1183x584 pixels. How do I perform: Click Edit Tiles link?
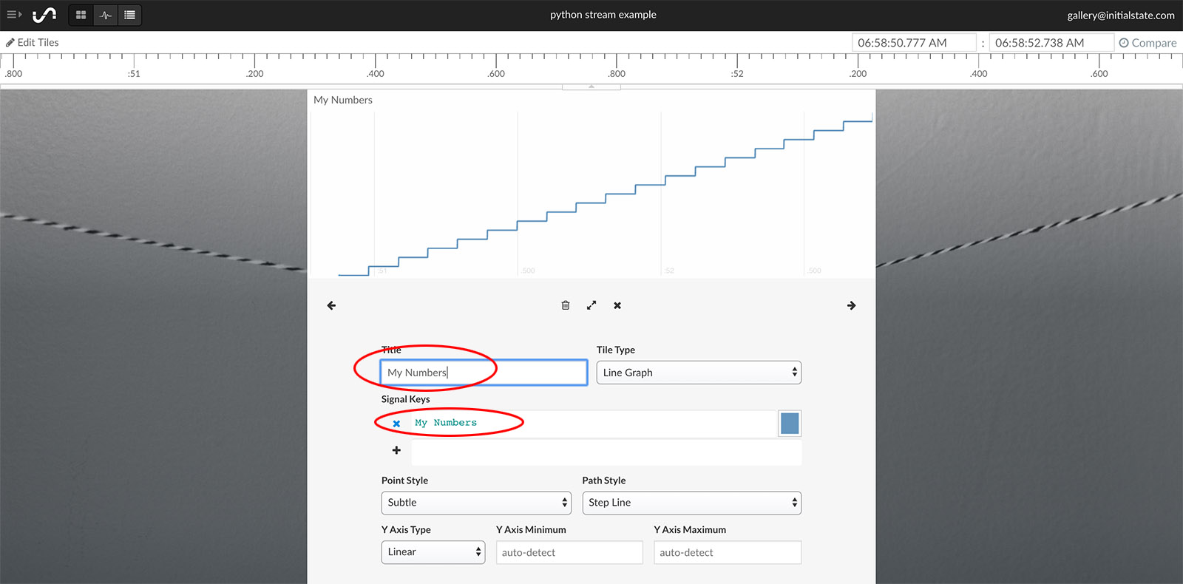33,43
